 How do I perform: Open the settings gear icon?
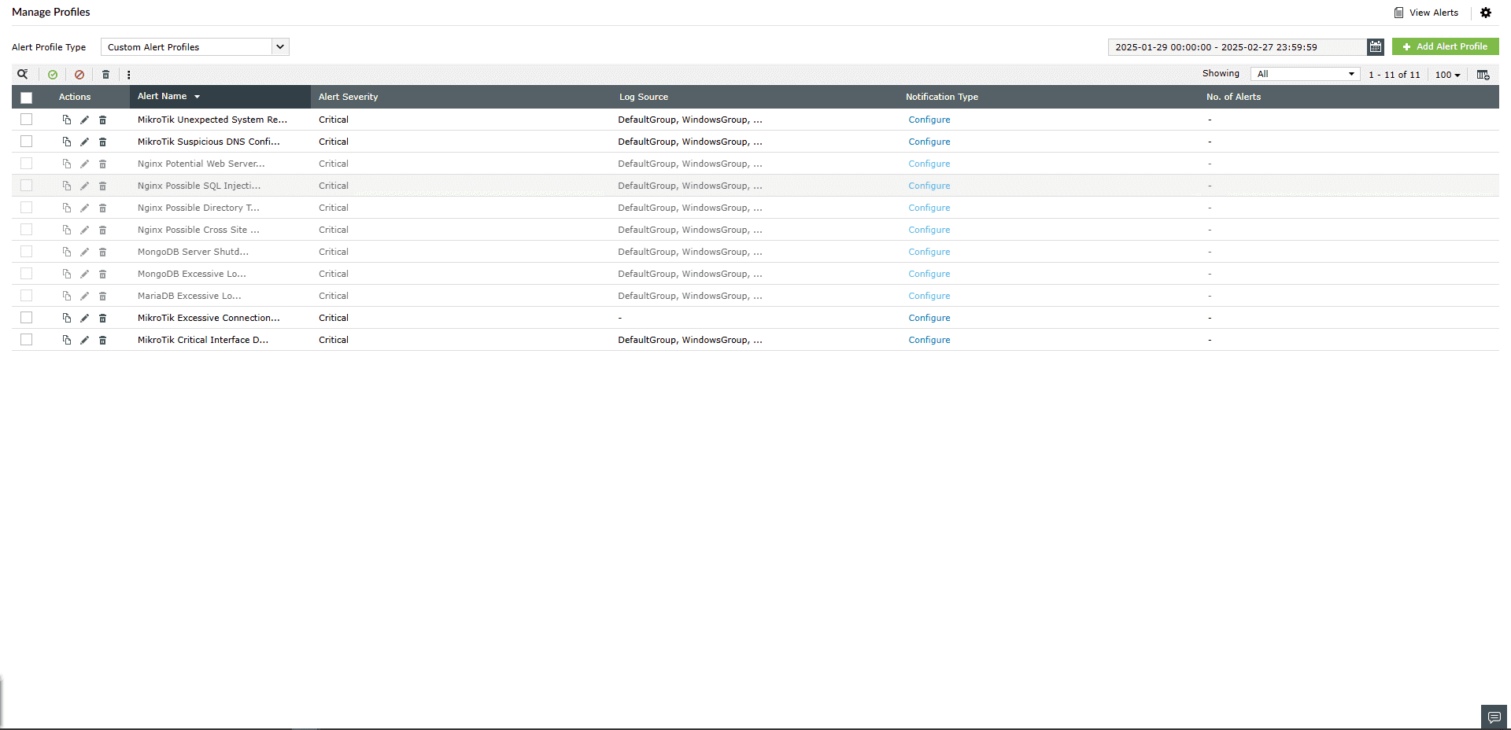click(1486, 13)
